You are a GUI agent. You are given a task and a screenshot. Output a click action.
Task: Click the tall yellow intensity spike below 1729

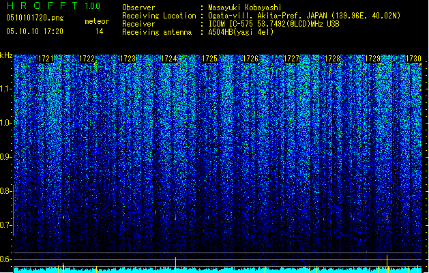coord(387,264)
